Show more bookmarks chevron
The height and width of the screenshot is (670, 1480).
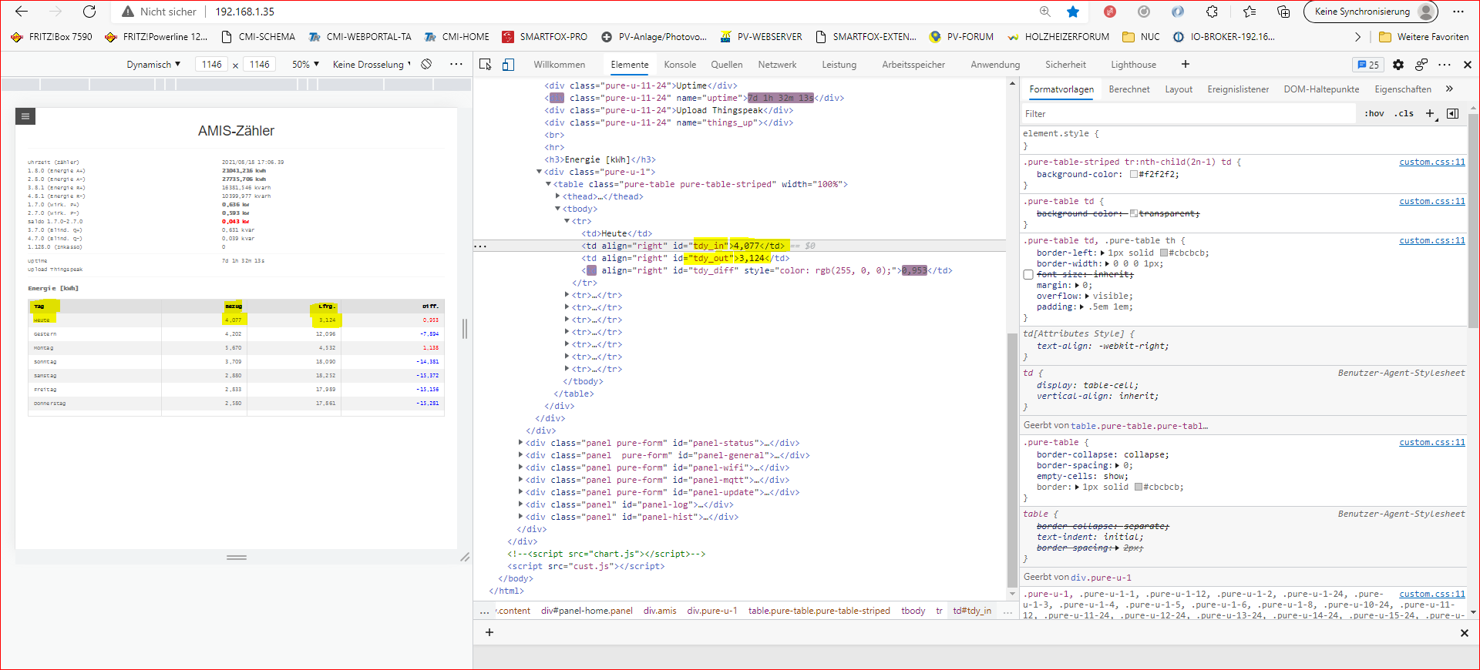[1357, 37]
